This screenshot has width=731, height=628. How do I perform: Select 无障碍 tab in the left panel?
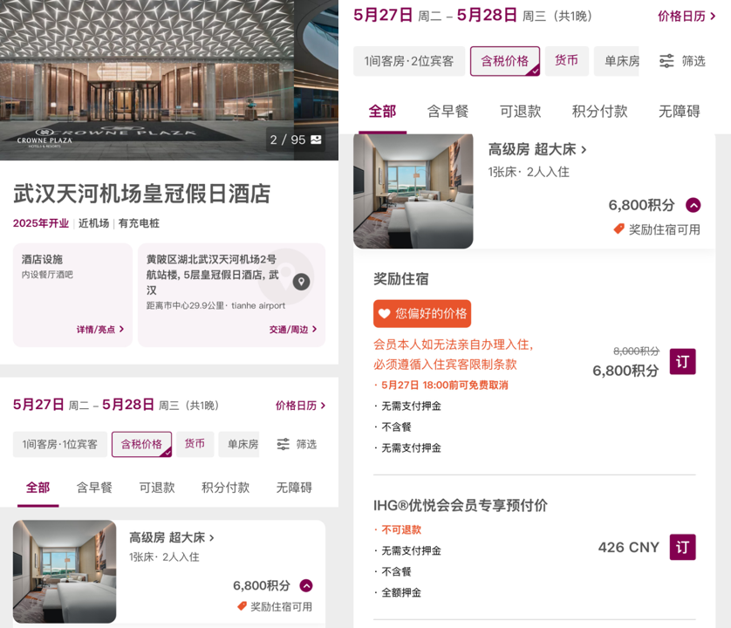point(294,488)
